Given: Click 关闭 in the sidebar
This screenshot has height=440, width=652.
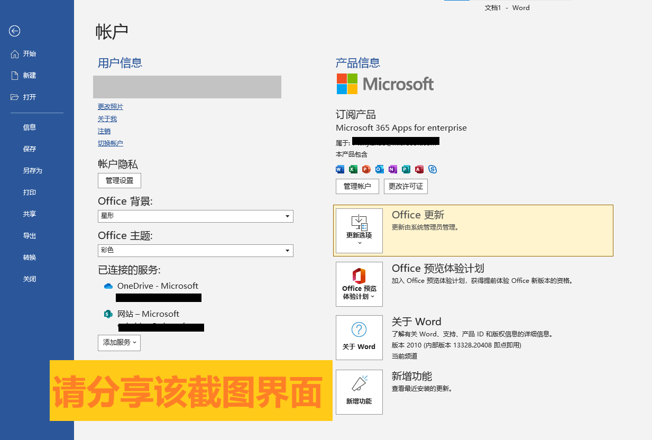Looking at the screenshot, I should tap(30, 279).
